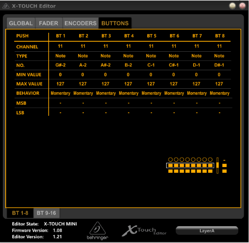Click the A#-2 note number cell
This screenshot has width=249, height=243.
(x=106, y=65)
